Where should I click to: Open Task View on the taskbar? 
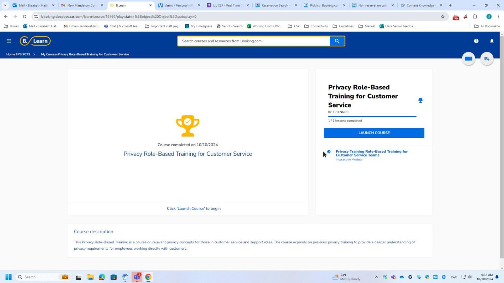pos(78,277)
